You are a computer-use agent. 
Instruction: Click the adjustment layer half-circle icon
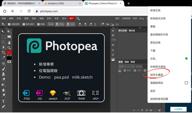tap(142, 110)
